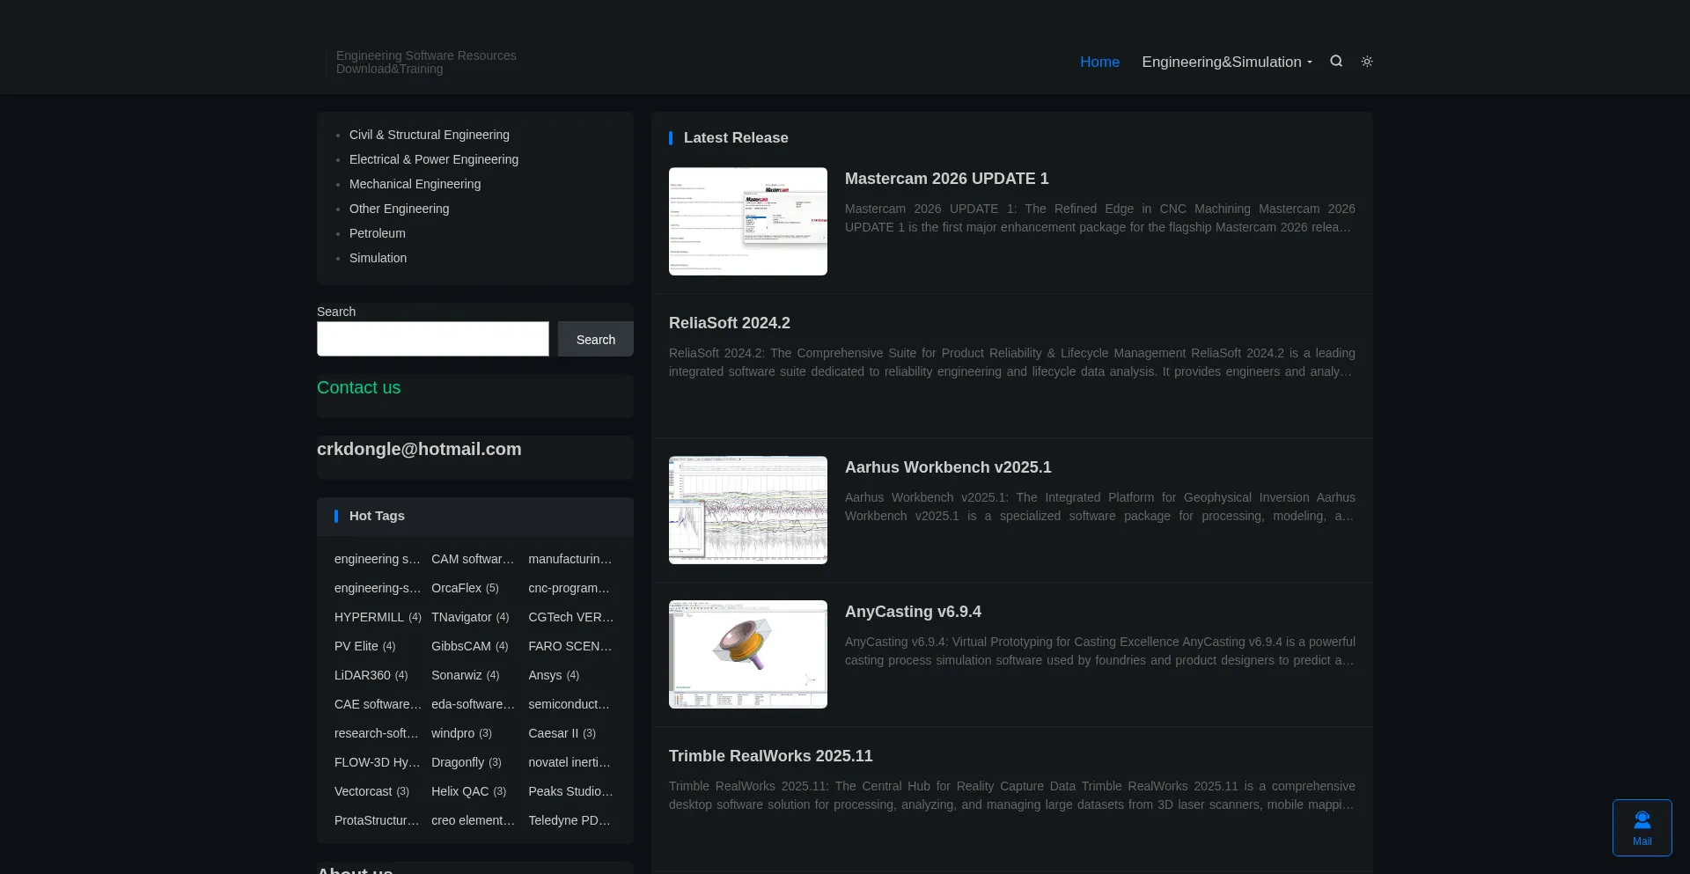The height and width of the screenshot is (874, 1690).
Task: Open the Petroleum category
Action: (378, 233)
